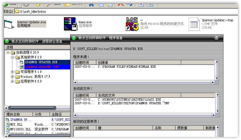Click left arrow of process tree scrollbar
Image resolution: width=241 pixels, height=140 pixels.
[x=6, y=108]
